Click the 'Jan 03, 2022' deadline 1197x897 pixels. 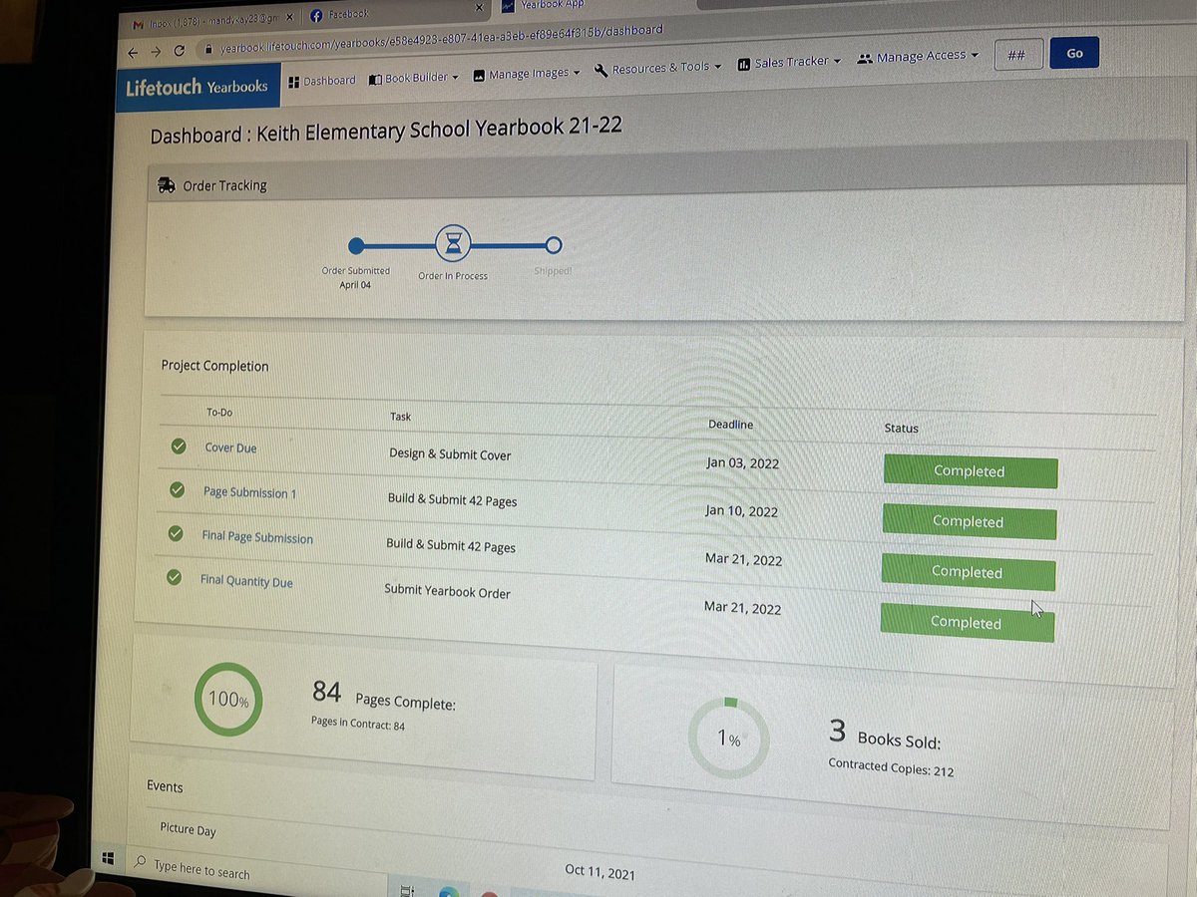tap(742, 462)
